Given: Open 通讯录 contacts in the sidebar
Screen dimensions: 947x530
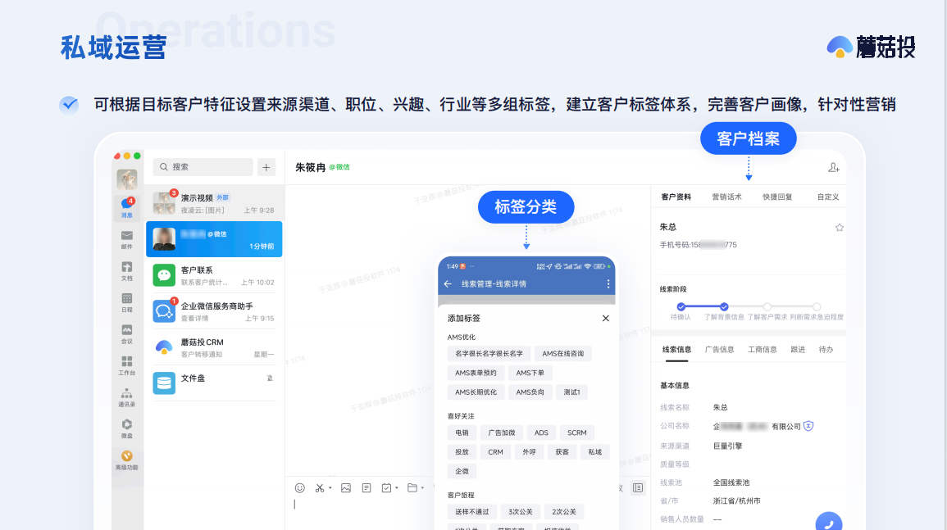Looking at the screenshot, I should click(126, 396).
